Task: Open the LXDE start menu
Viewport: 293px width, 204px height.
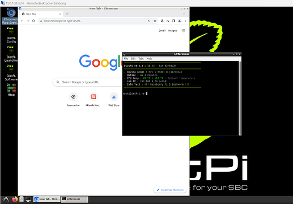Action: point(6,199)
